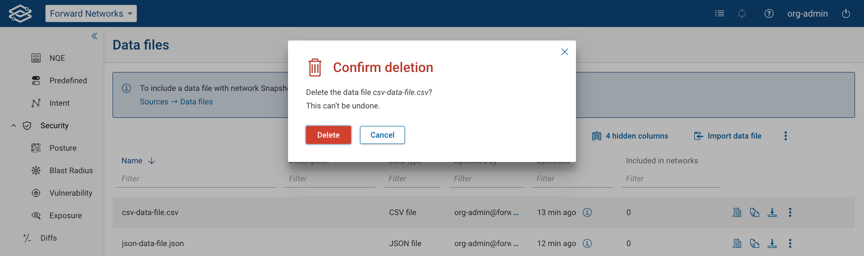Click upload info icon for csv-data-file.csv
This screenshot has height=256, width=864.
[x=587, y=212]
